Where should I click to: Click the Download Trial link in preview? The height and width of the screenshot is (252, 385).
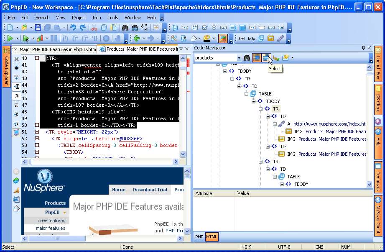coord(150,190)
